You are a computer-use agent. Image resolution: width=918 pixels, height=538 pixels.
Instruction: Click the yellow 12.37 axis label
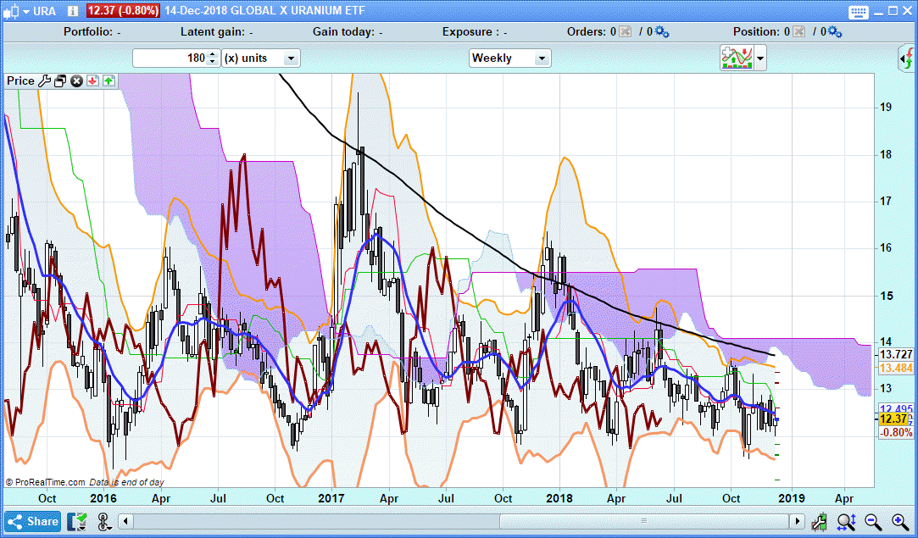pyautogui.click(x=893, y=419)
